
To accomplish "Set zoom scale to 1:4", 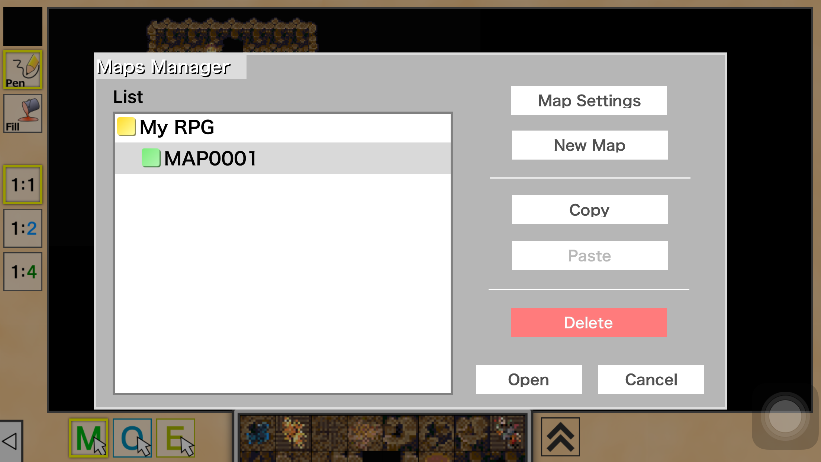I will pyautogui.click(x=23, y=272).
